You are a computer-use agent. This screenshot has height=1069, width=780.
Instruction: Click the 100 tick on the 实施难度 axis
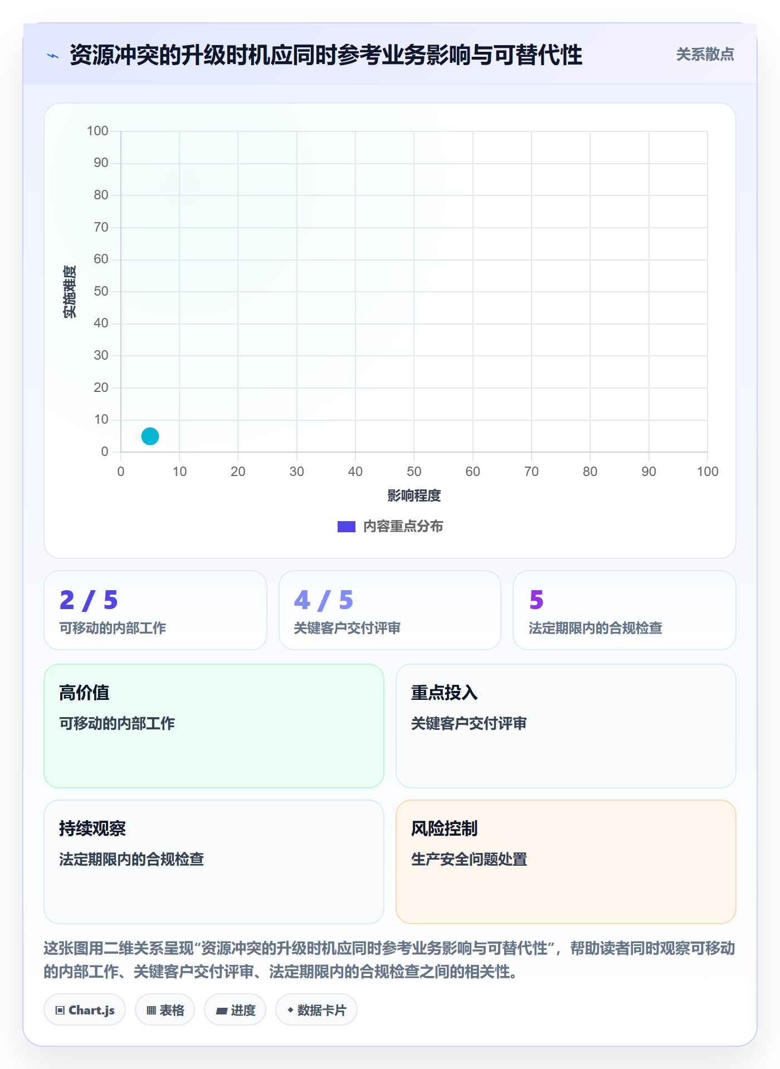point(97,131)
